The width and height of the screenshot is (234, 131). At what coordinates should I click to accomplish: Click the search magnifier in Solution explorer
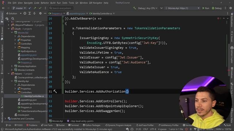[x=13, y=19]
